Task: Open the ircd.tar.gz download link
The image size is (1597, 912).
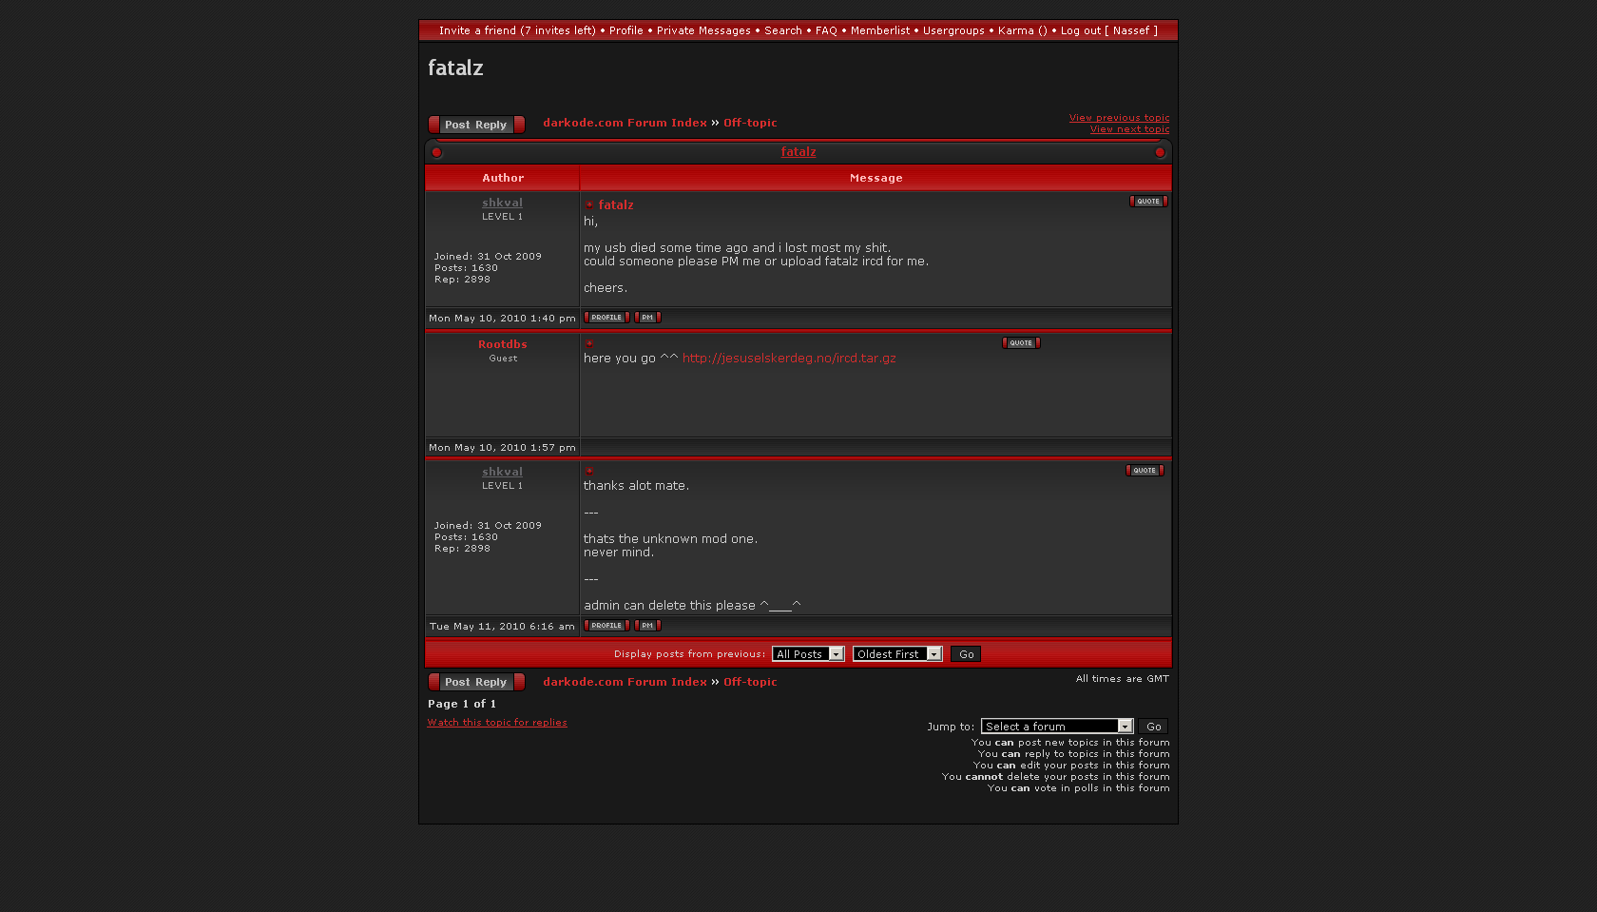Action: coord(789,359)
